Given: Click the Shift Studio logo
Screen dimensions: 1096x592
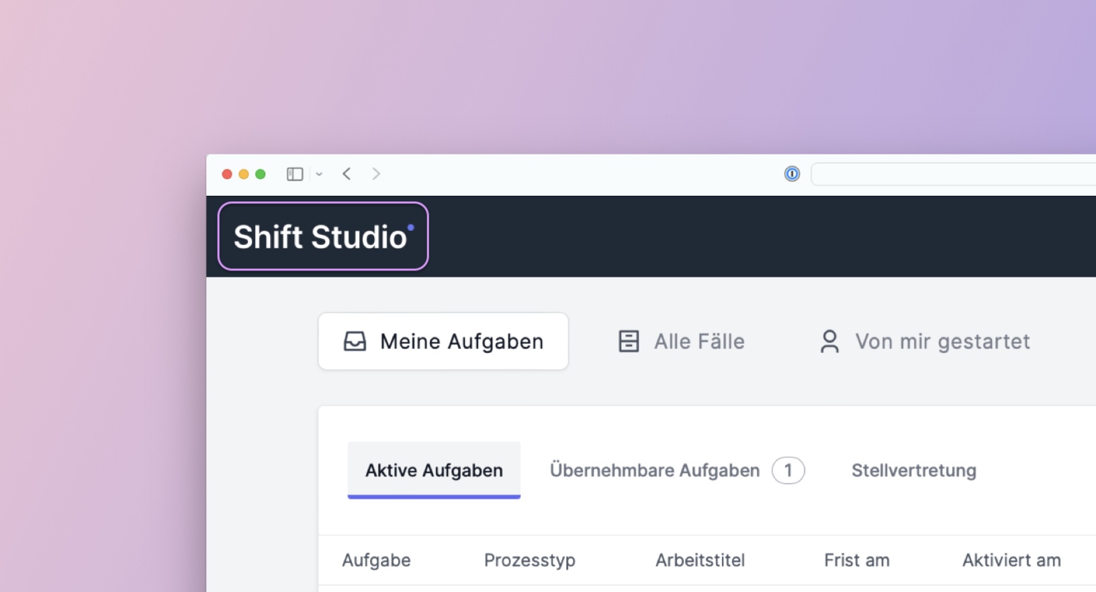Looking at the screenshot, I should click(323, 237).
